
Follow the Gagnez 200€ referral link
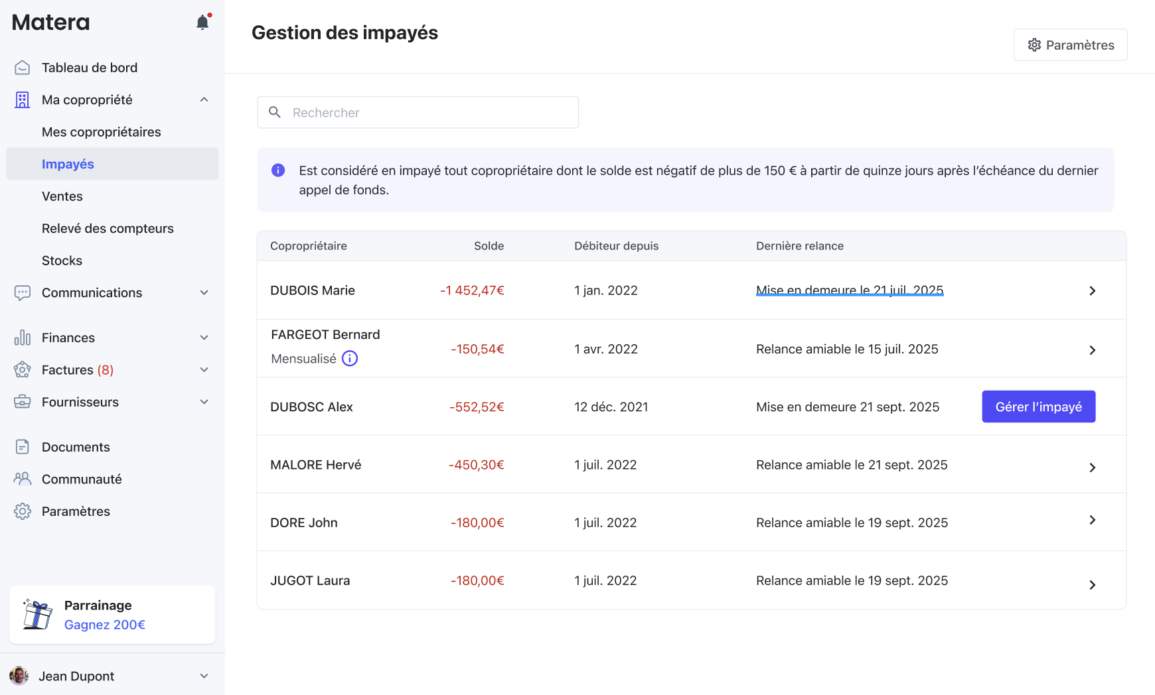click(105, 625)
